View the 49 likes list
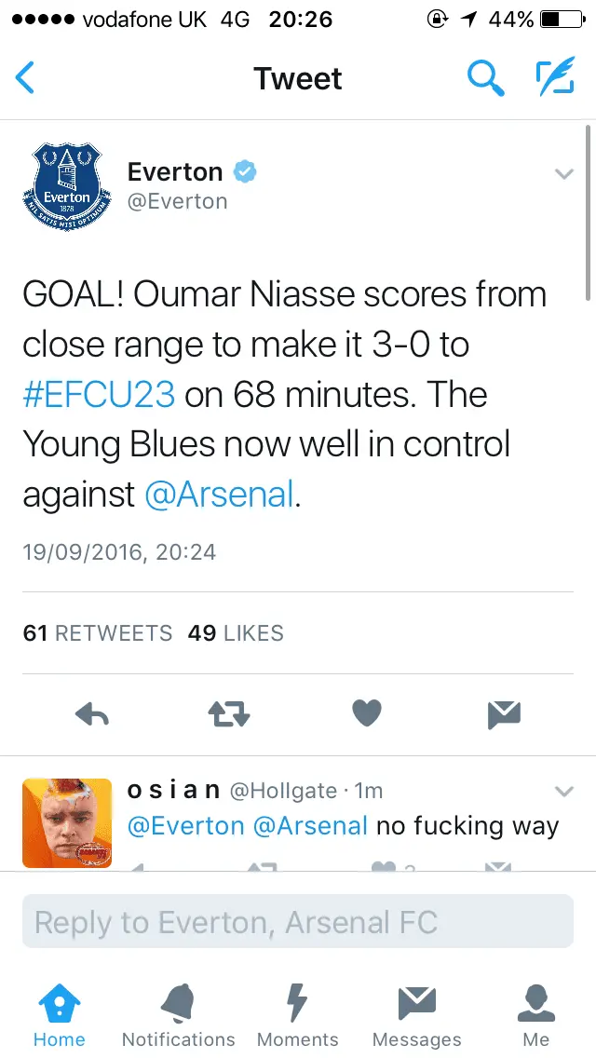Viewport: 596px width, 1058px height. (x=236, y=633)
